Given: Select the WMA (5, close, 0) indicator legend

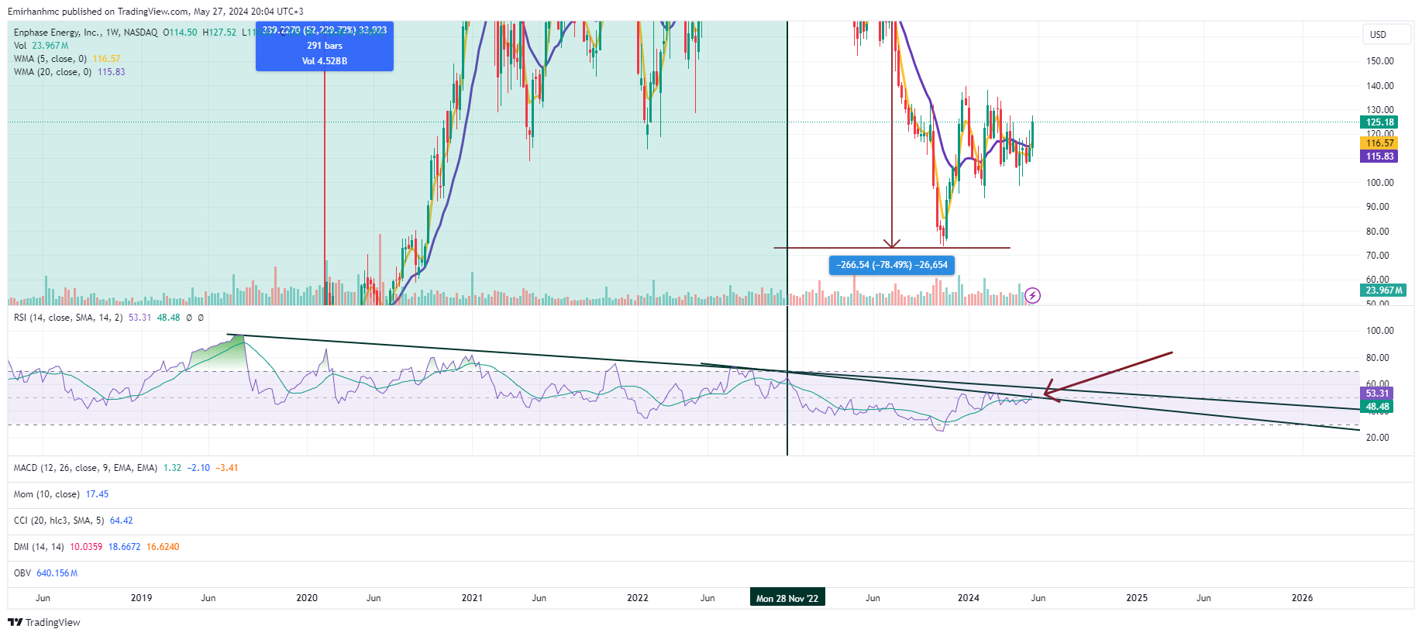Looking at the screenshot, I should pyautogui.click(x=67, y=59).
